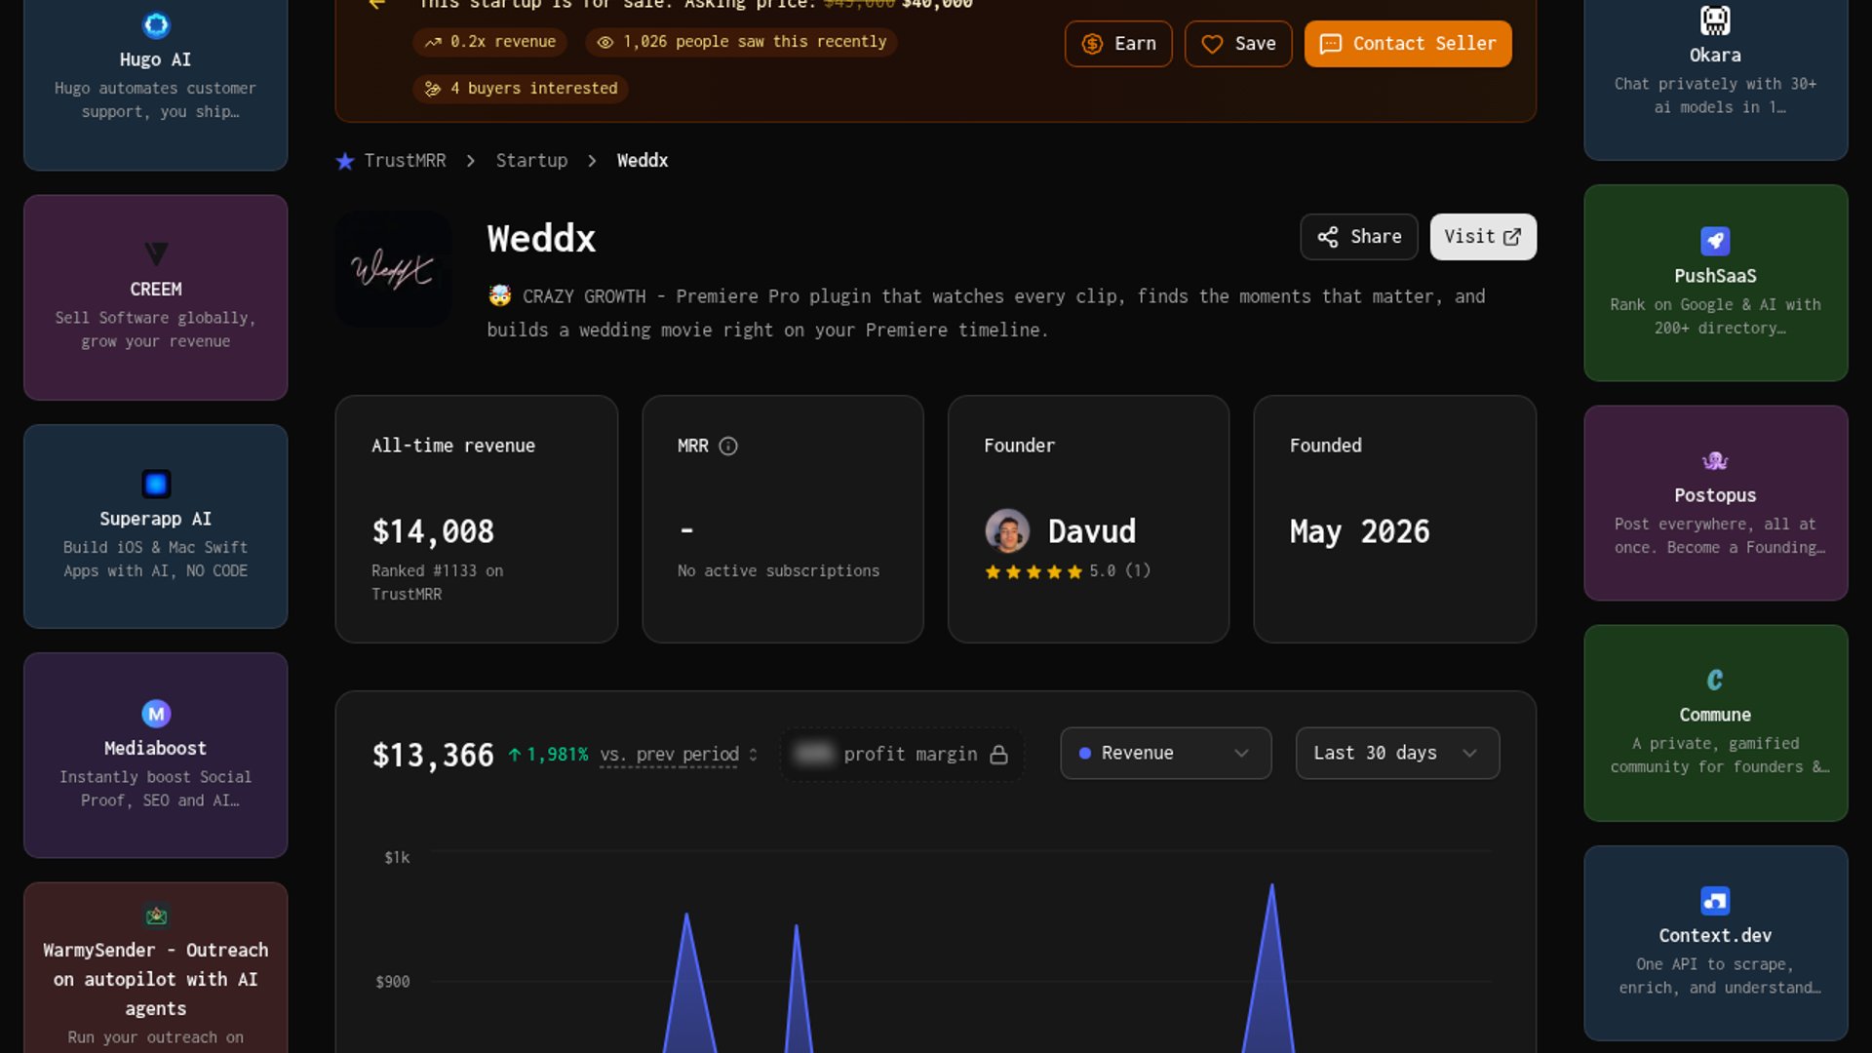
Task: Click the 1,026 people saw this tag
Action: tap(742, 42)
